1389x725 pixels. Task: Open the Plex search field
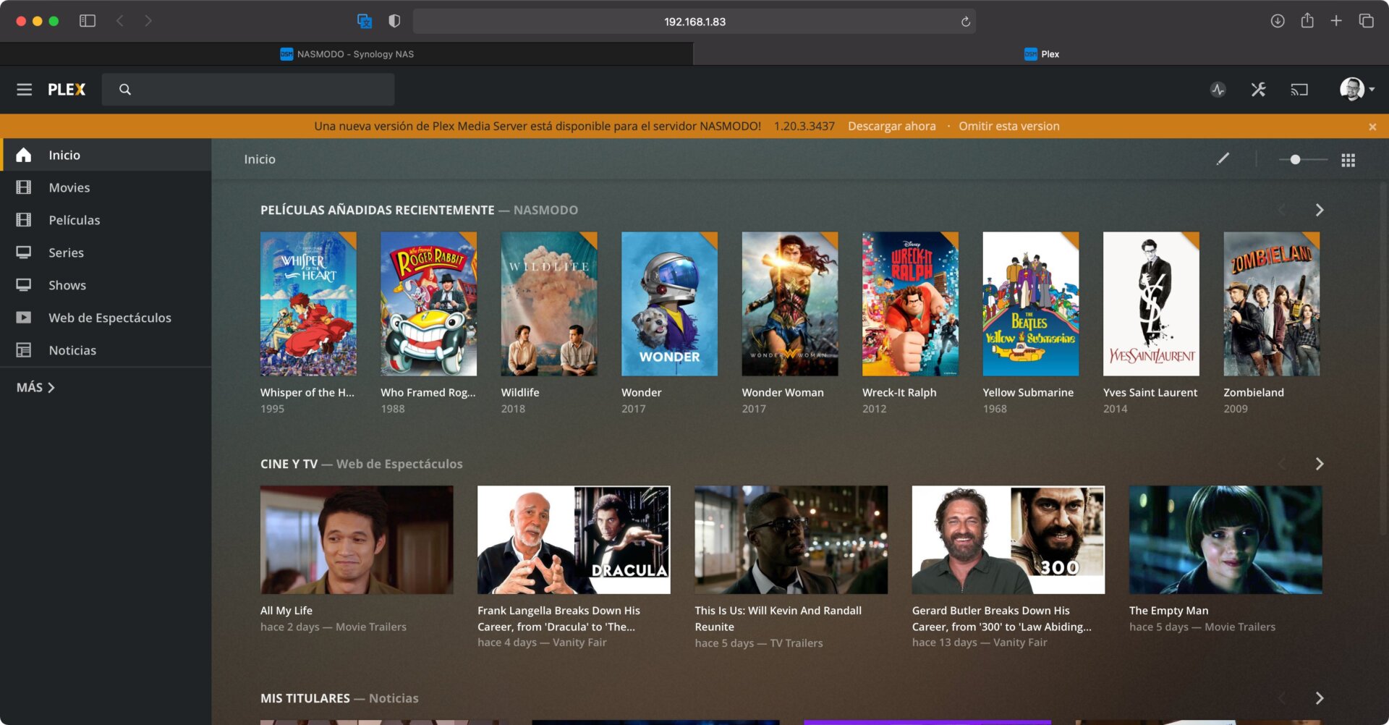[248, 89]
